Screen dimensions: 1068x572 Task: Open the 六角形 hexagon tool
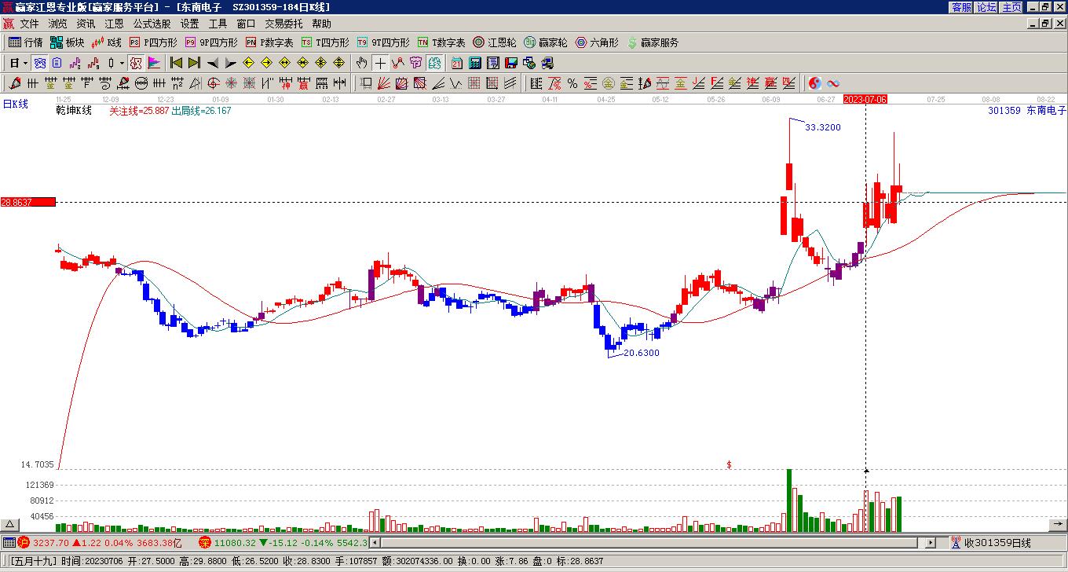[597, 42]
